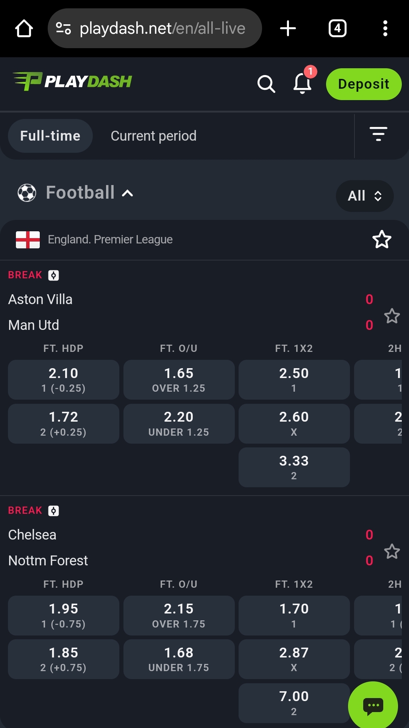Open the search magnifier icon
This screenshot has width=409, height=728.
266,84
